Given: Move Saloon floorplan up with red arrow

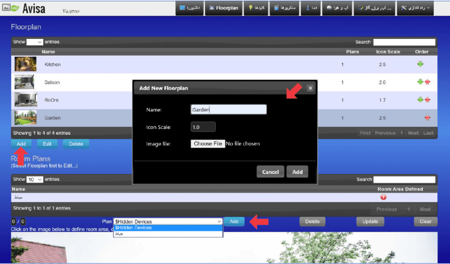Looking at the screenshot, I should click(x=427, y=82).
